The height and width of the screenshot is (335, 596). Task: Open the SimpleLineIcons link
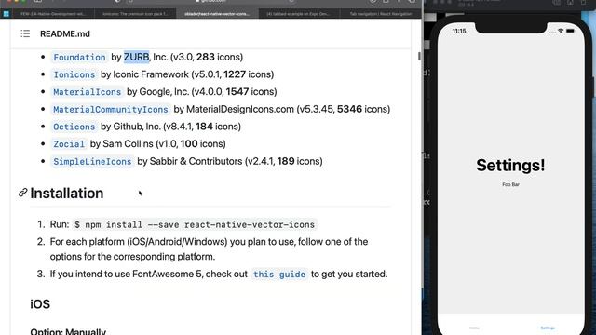click(92, 161)
